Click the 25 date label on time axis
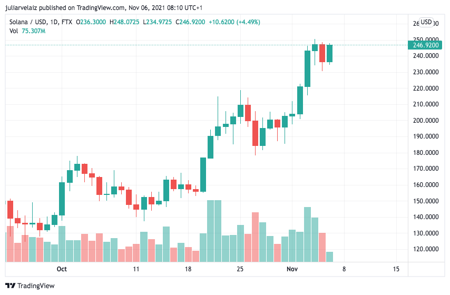The height and width of the screenshot is (295, 450). coord(240,269)
